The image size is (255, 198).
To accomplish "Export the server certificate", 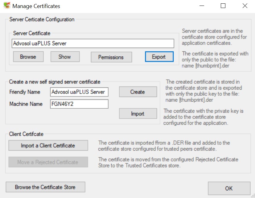I will [159, 57].
